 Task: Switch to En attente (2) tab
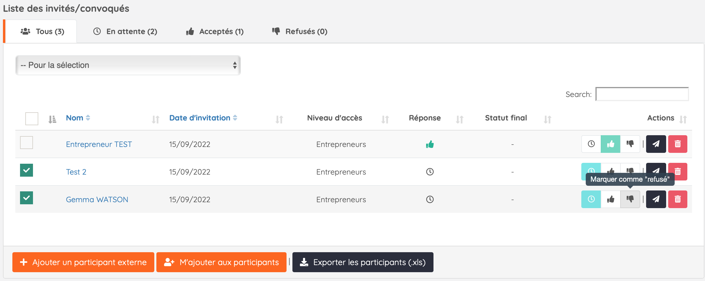[125, 31]
